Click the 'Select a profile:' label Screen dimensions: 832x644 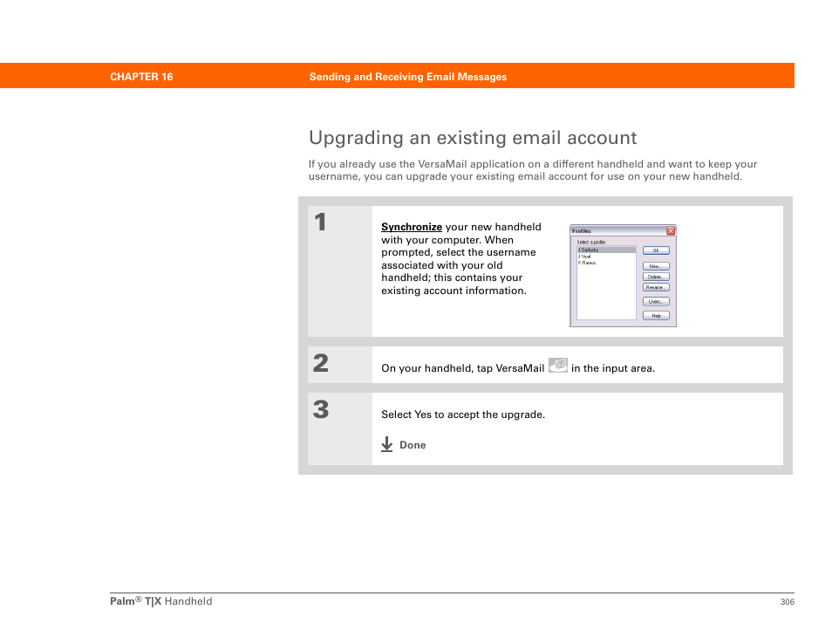click(x=591, y=242)
